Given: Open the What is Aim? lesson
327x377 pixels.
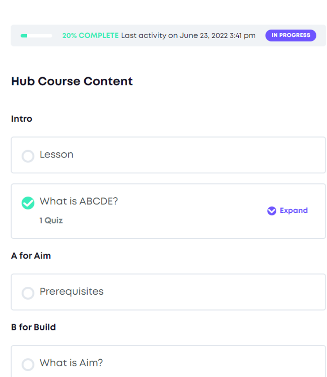Looking at the screenshot, I should (71, 363).
